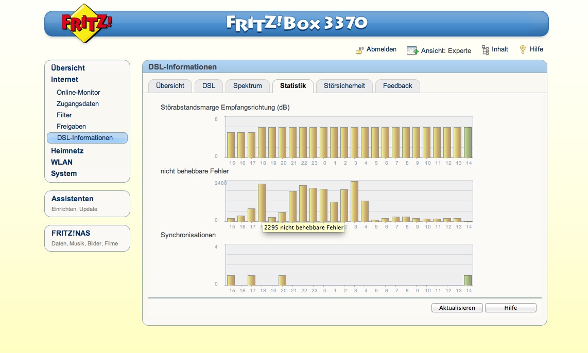Click the 'nicht behebbare Fehler' chart title

[x=195, y=171]
